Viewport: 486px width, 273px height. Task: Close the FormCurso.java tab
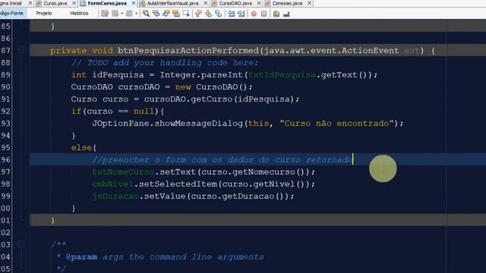[134, 3]
